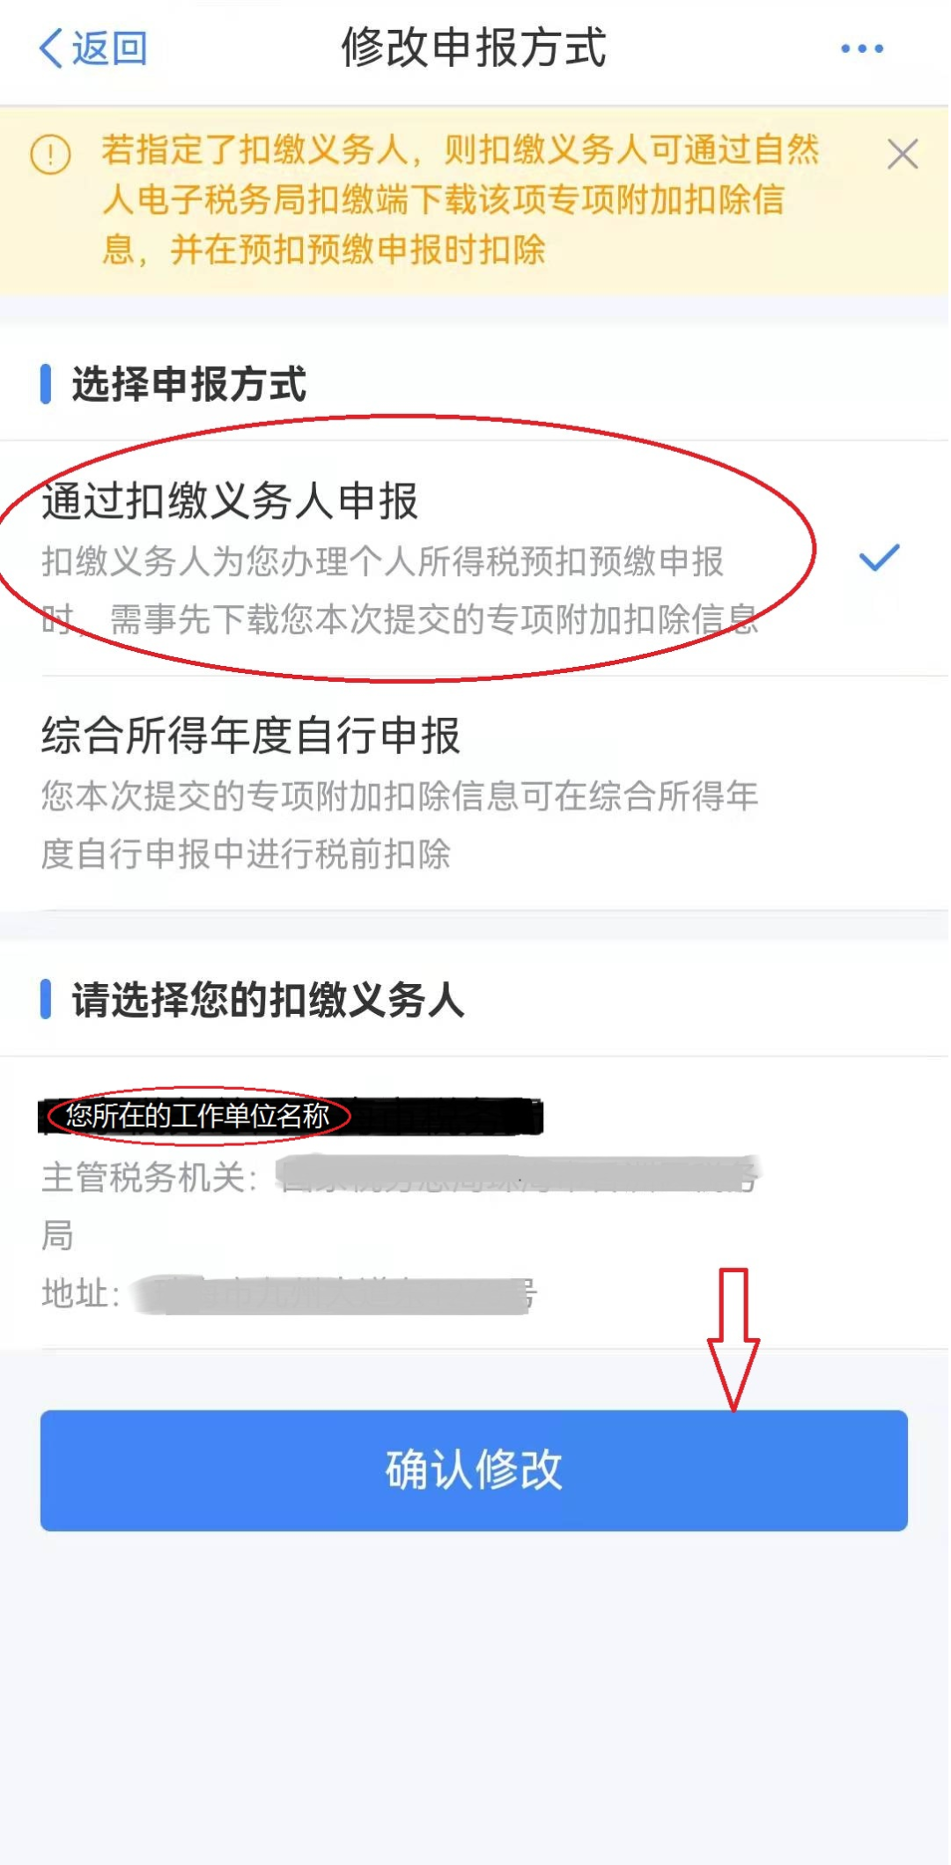Tap description under 综合所得年度自行申报
The image size is (951, 1865).
coord(400,825)
